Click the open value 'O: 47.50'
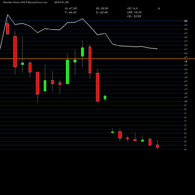Screen dimensions: 195x195 click(71, 9)
